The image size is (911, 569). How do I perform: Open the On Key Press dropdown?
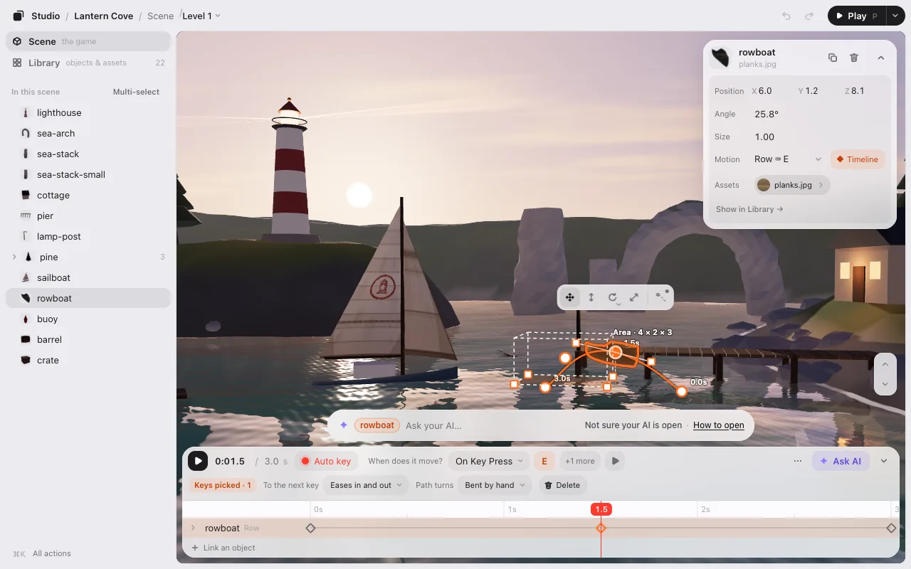(x=489, y=461)
